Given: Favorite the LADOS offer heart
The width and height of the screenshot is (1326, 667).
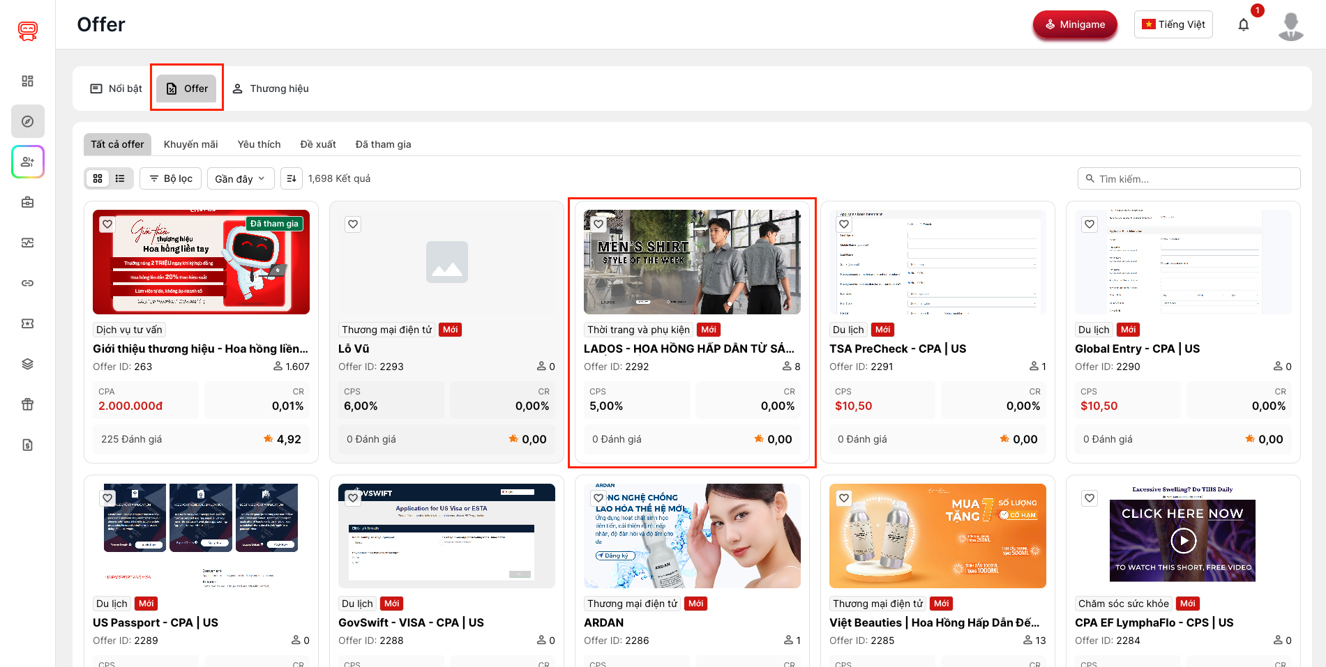Looking at the screenshot, I should [x=598, y=224].
